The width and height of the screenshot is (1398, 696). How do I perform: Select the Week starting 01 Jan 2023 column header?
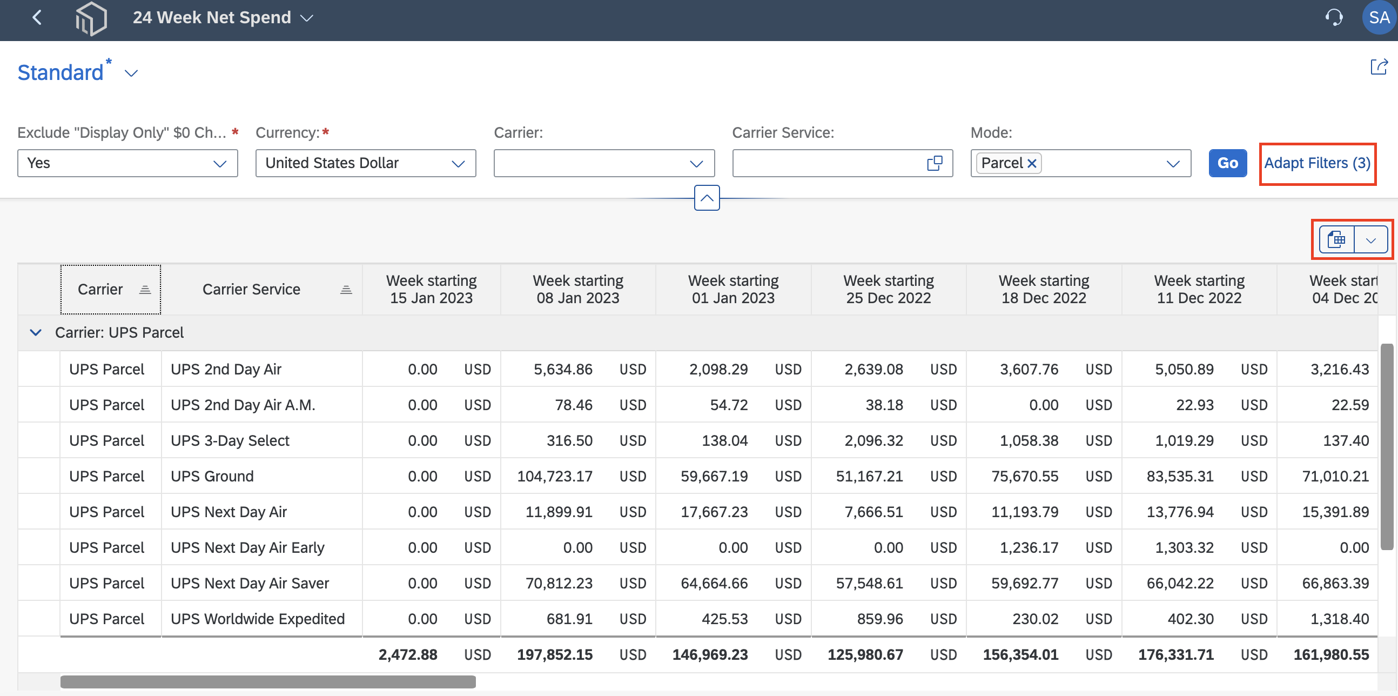pyautogui.click(x=733, y=289)
